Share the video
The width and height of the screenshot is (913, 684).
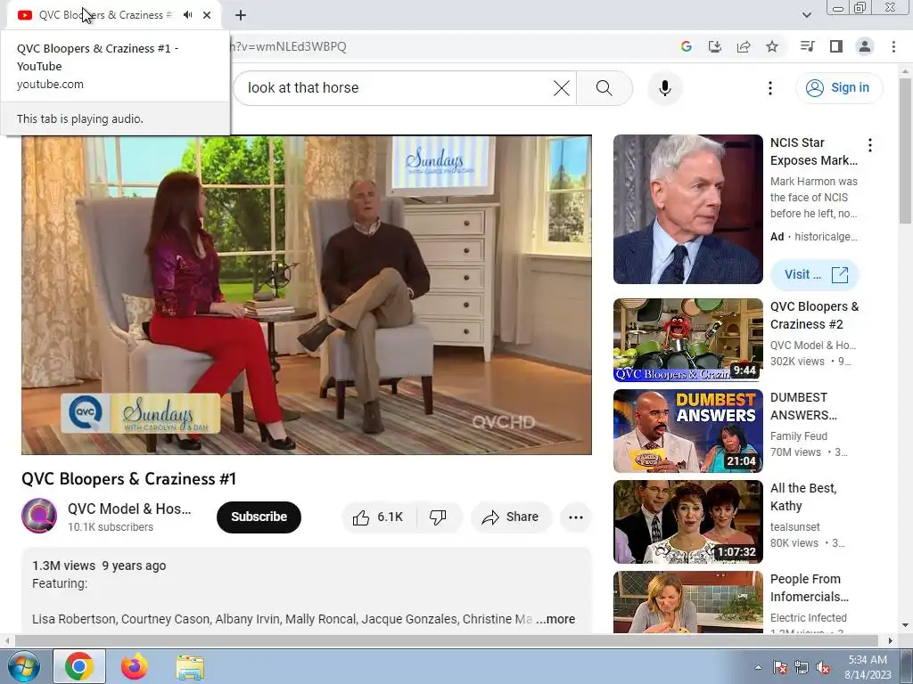coord(510,517)
